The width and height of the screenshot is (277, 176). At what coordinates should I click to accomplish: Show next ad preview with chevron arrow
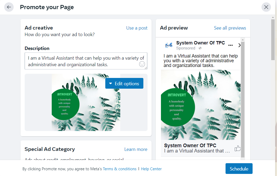(239, 45)
